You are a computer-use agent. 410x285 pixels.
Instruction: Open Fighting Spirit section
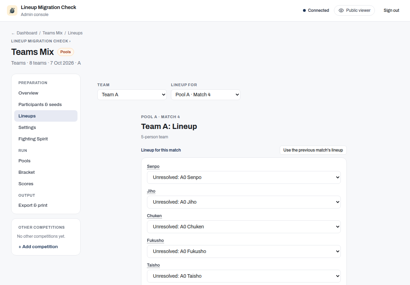46,139
